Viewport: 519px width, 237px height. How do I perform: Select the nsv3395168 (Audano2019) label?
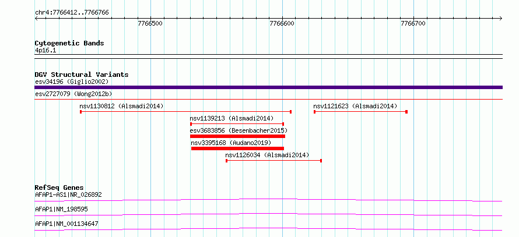click(x=231, y=143)
